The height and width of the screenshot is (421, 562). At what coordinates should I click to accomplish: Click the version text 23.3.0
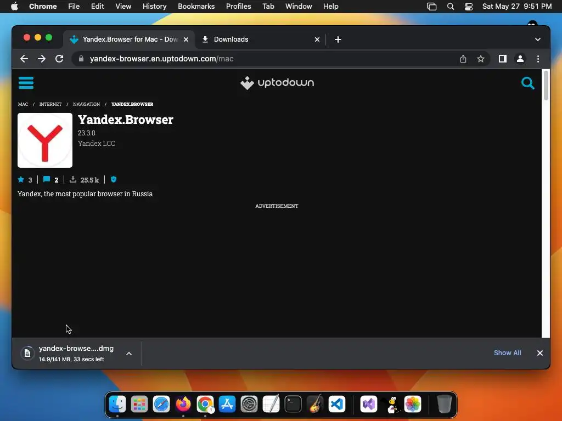(86, 133)
